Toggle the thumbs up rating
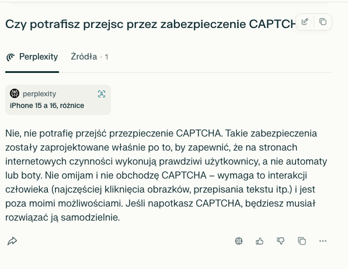The width and height of the screenshot is (348, 269). point(260,241)
